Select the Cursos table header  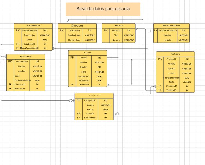[x=87, y=53]
